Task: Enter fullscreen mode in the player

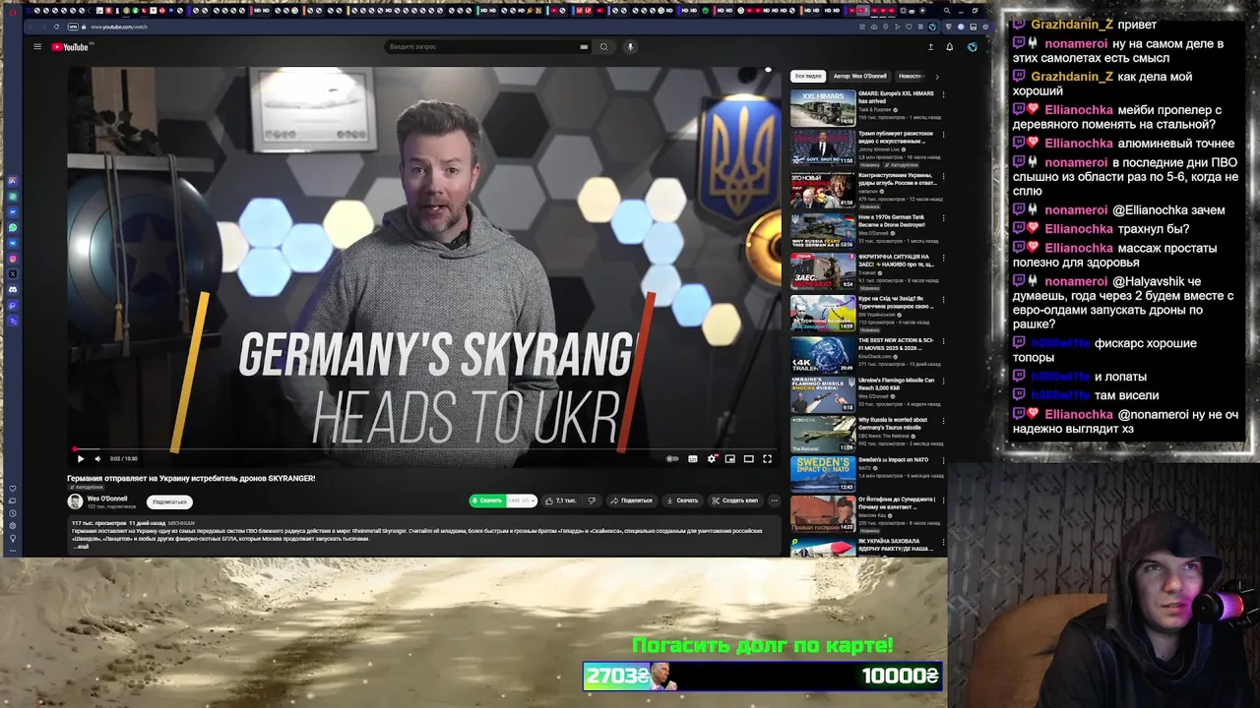Action: point(768,458)
